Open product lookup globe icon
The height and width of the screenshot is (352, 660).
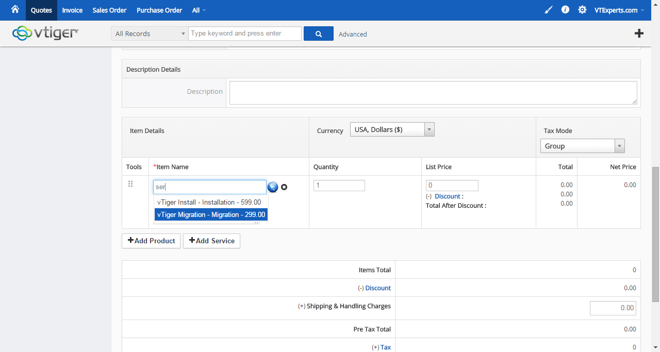click(x=273, y=187)
